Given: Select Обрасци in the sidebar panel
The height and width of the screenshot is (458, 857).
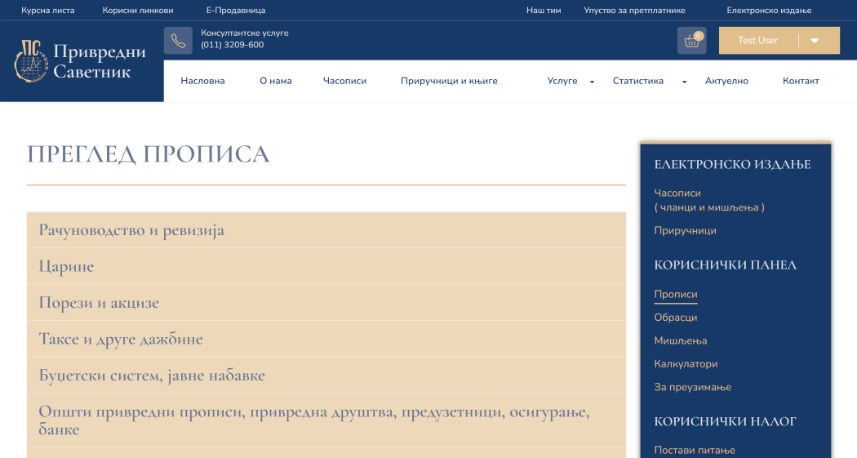Looking at the screenshot, I should [675, 318].
